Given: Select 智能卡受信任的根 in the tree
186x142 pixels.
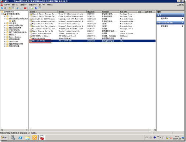Looking at the screenshot, I should (16, 44).
